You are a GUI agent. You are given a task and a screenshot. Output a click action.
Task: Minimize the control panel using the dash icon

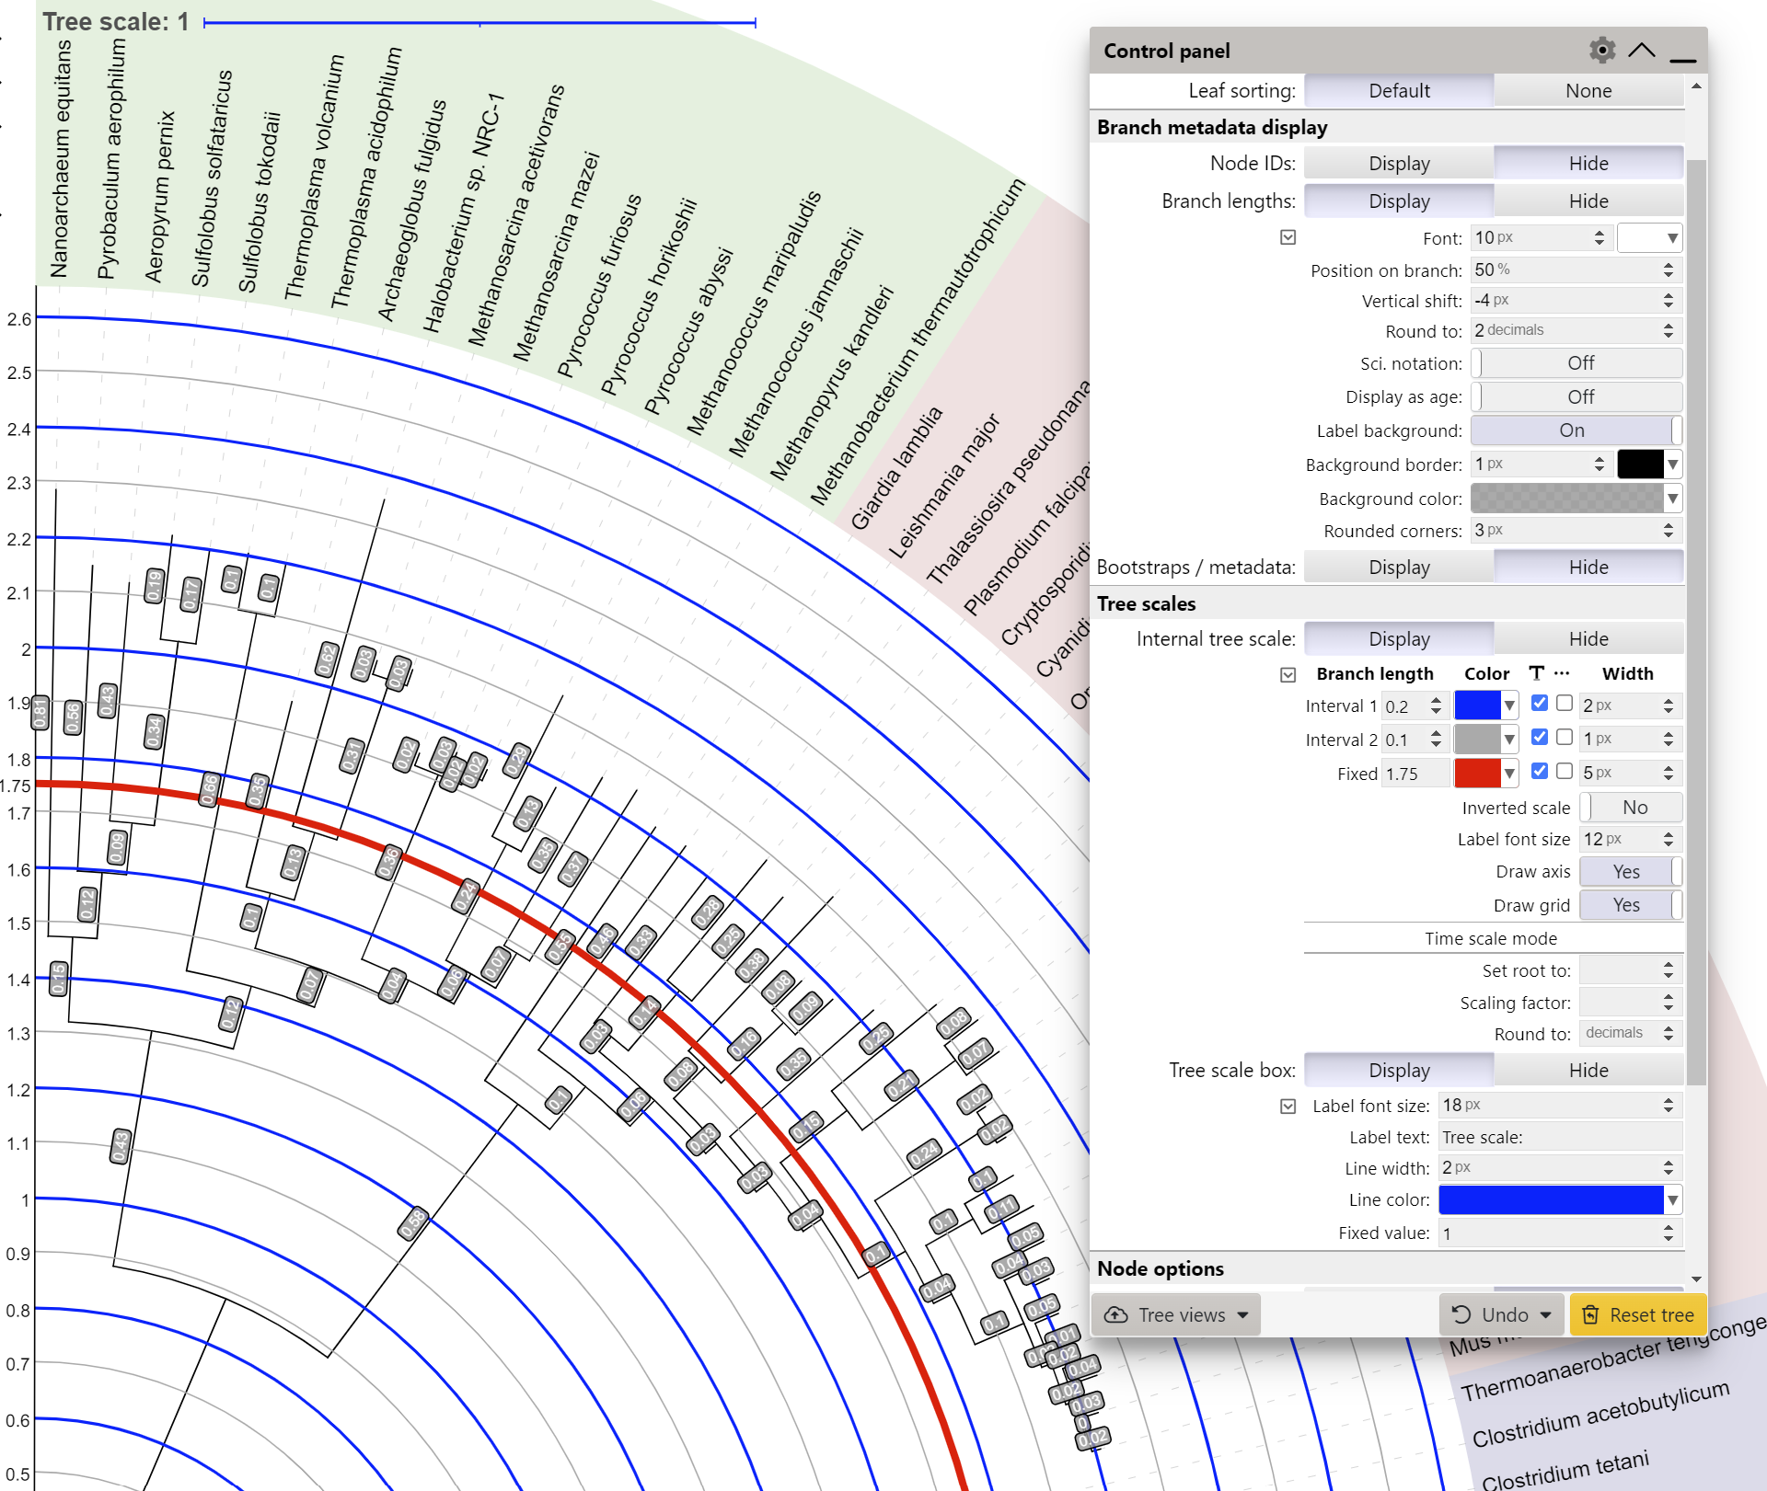point(1682,59)
